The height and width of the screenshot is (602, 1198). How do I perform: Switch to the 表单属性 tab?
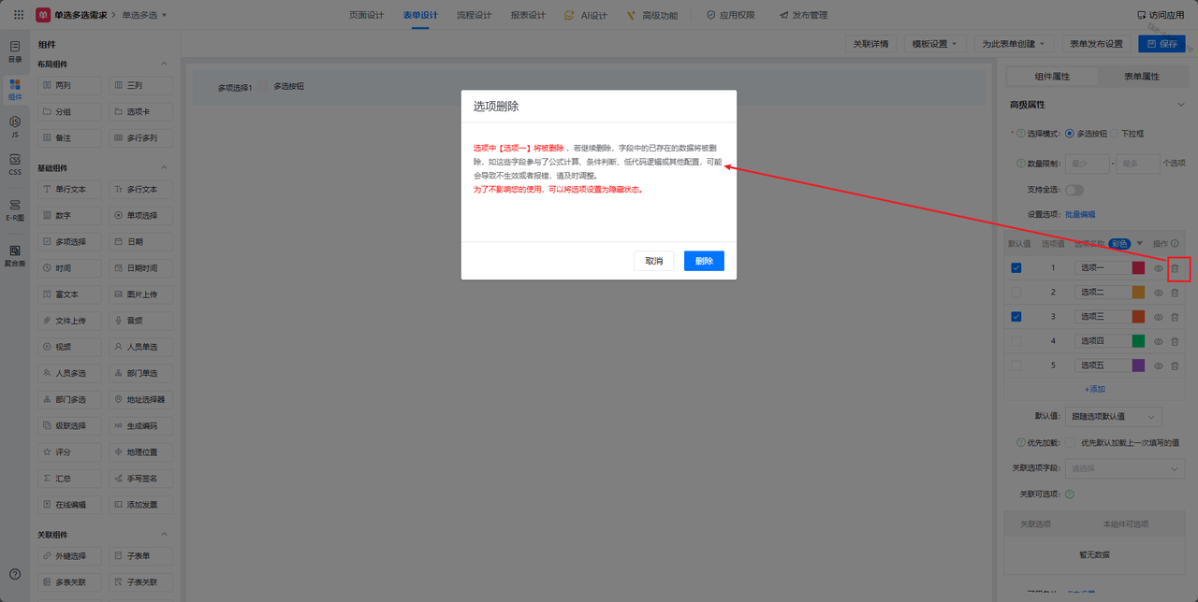click(x=1141, y=77)
